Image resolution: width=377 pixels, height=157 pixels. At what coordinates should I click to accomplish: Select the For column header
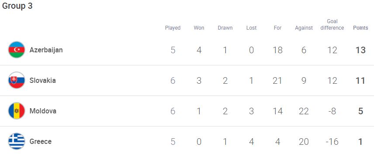[277, 28]
